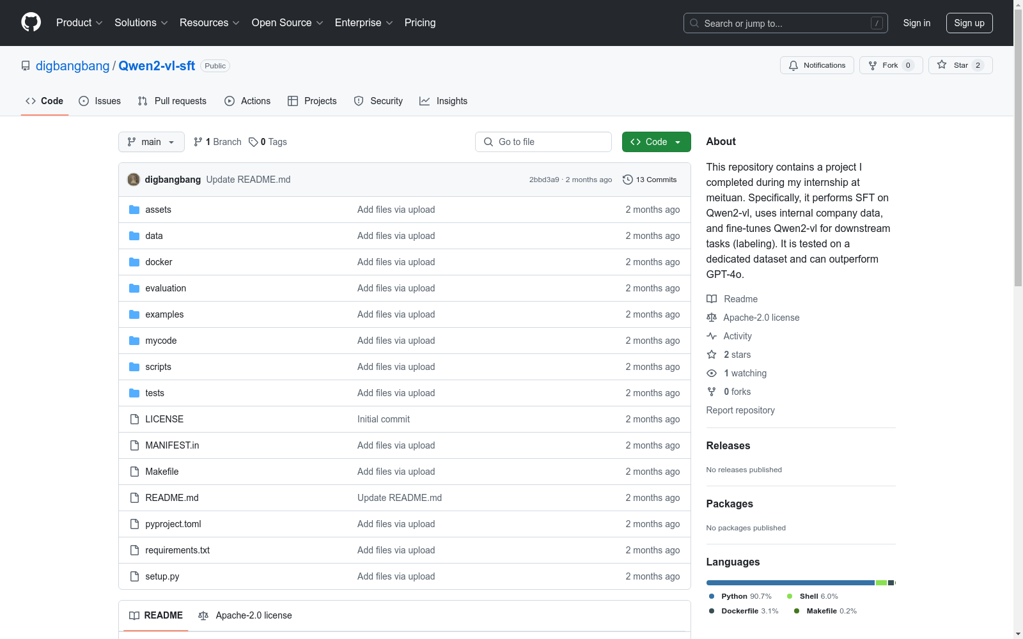Expand the green Code clone dropdown
The width and height of the screenshot is (1023, 639).
(x=656, y=142)
